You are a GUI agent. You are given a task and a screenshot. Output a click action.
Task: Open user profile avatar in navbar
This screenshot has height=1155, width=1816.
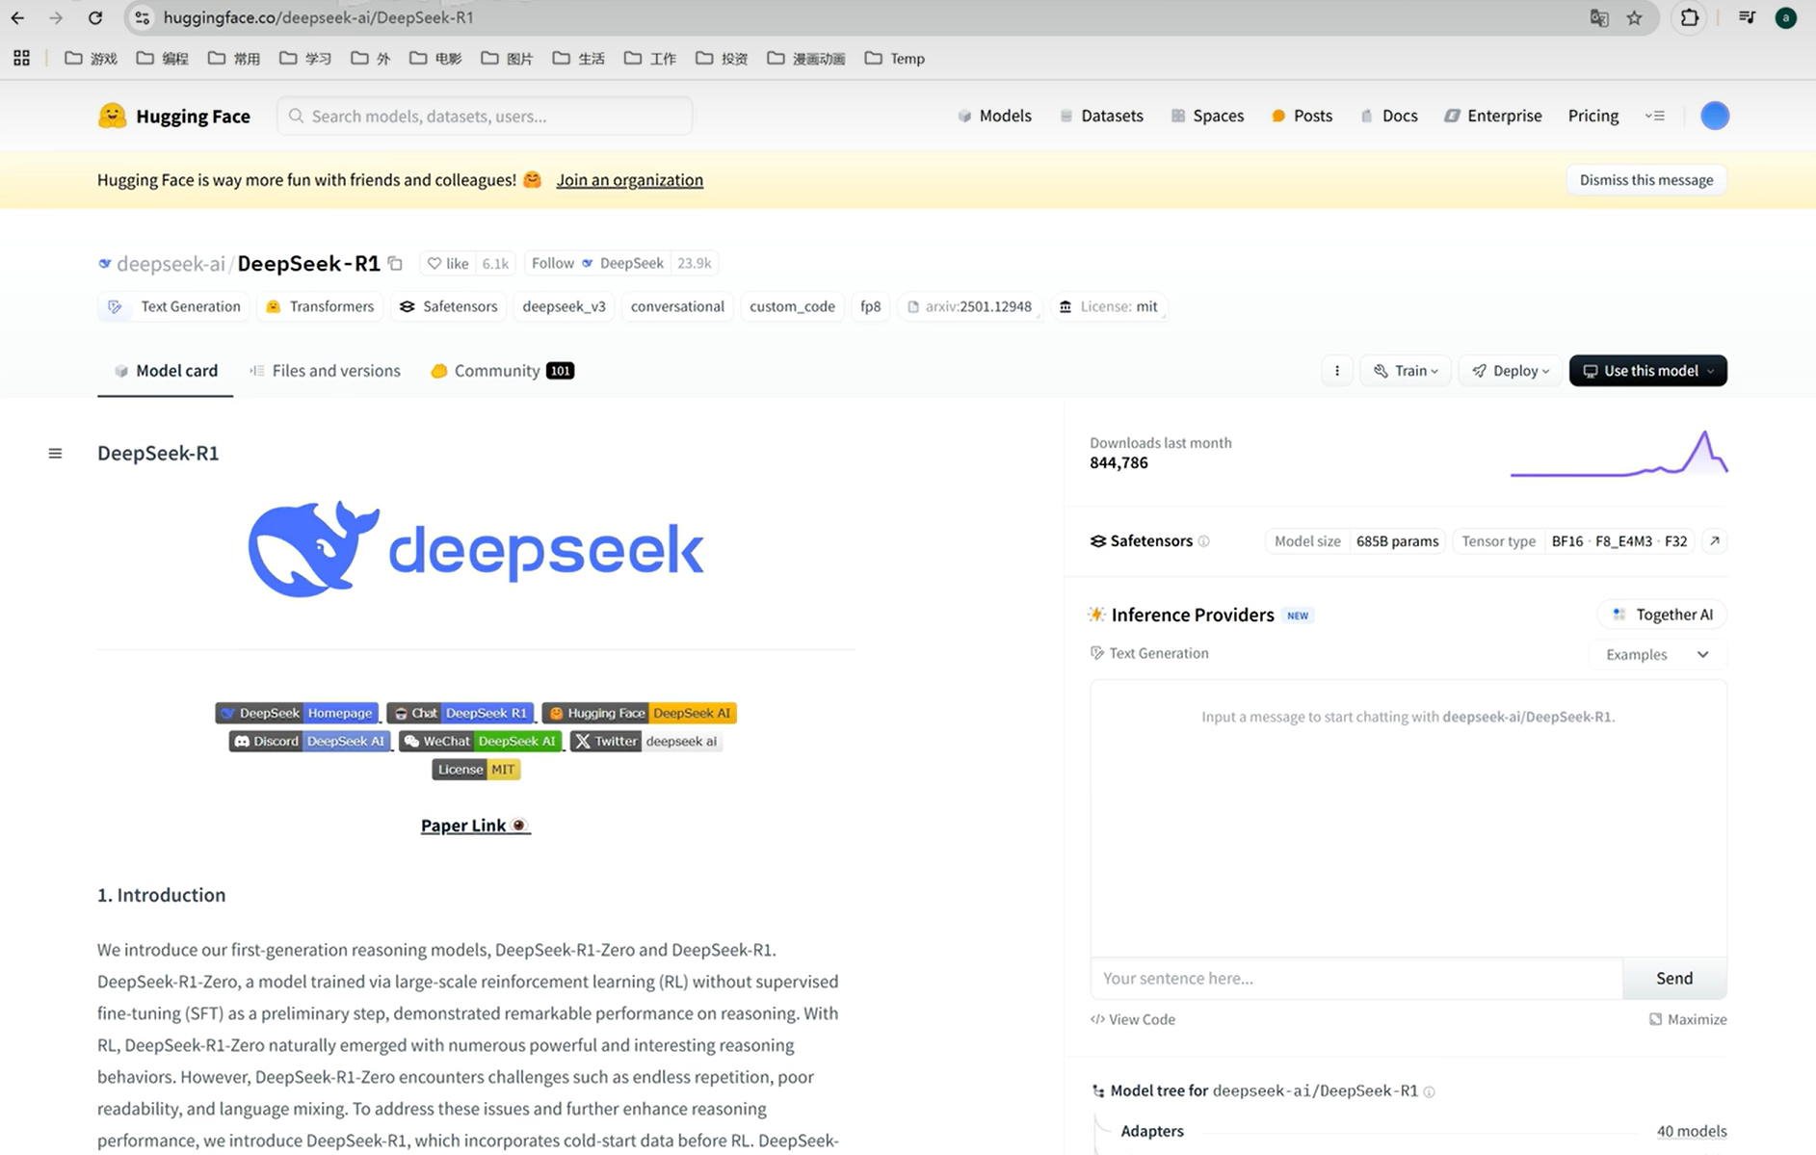[1714, 116]
